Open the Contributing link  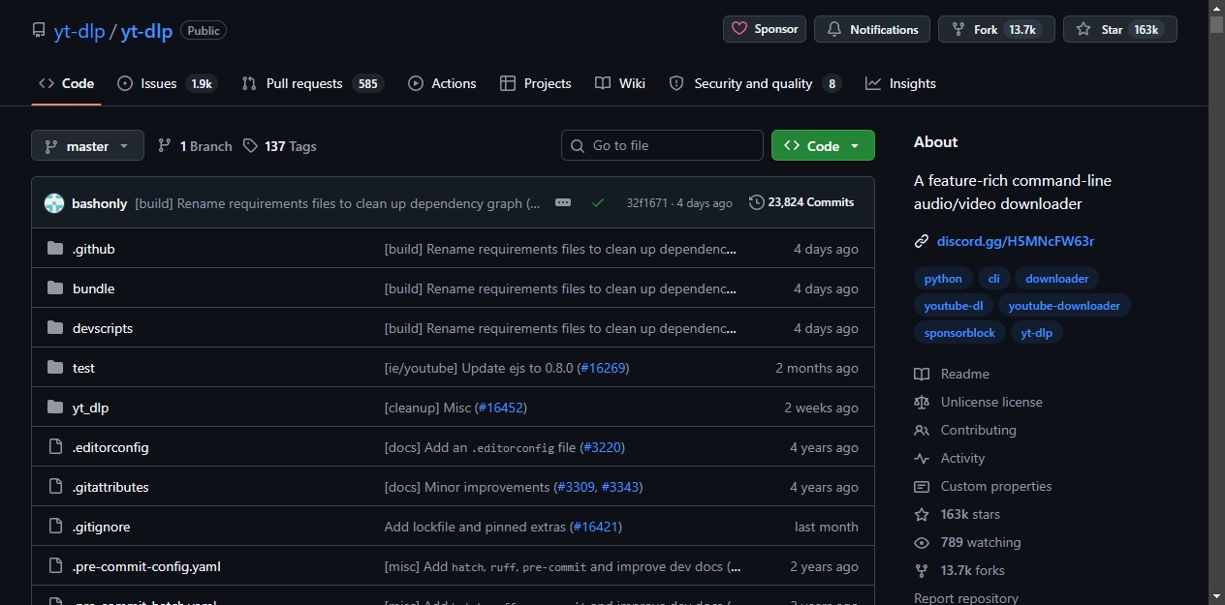[965, 430]
